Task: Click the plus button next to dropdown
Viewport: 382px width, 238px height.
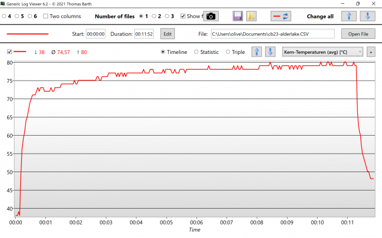Action: pos(371,52)
